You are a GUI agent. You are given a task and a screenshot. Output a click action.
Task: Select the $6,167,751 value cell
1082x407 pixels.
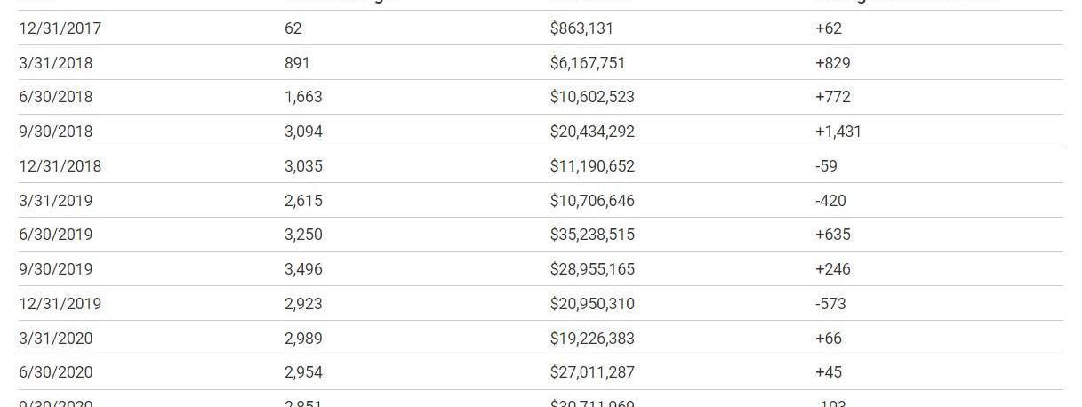[x=588, y=63]
